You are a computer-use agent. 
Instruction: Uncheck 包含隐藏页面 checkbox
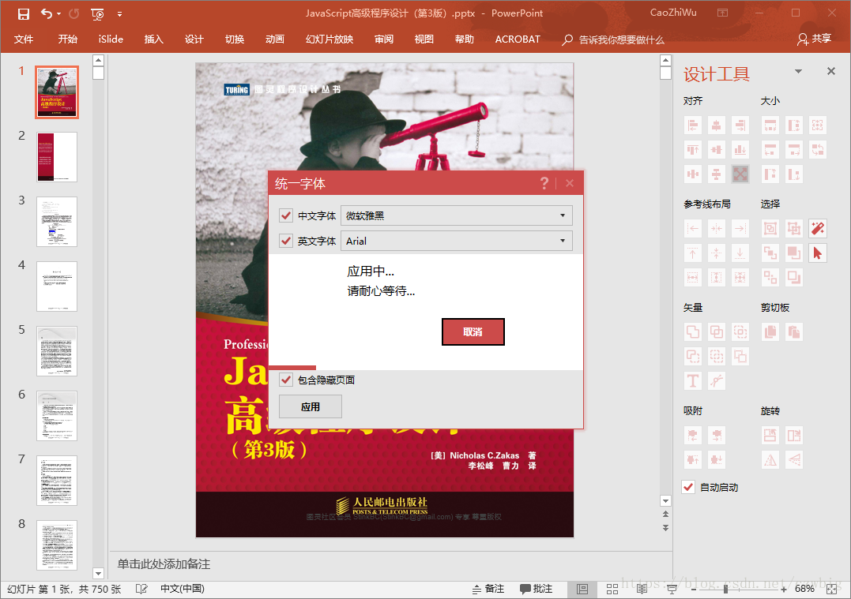(286, 380)
